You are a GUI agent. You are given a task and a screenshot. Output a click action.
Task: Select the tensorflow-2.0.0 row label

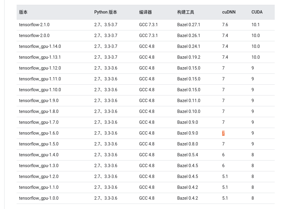(34, 36)
